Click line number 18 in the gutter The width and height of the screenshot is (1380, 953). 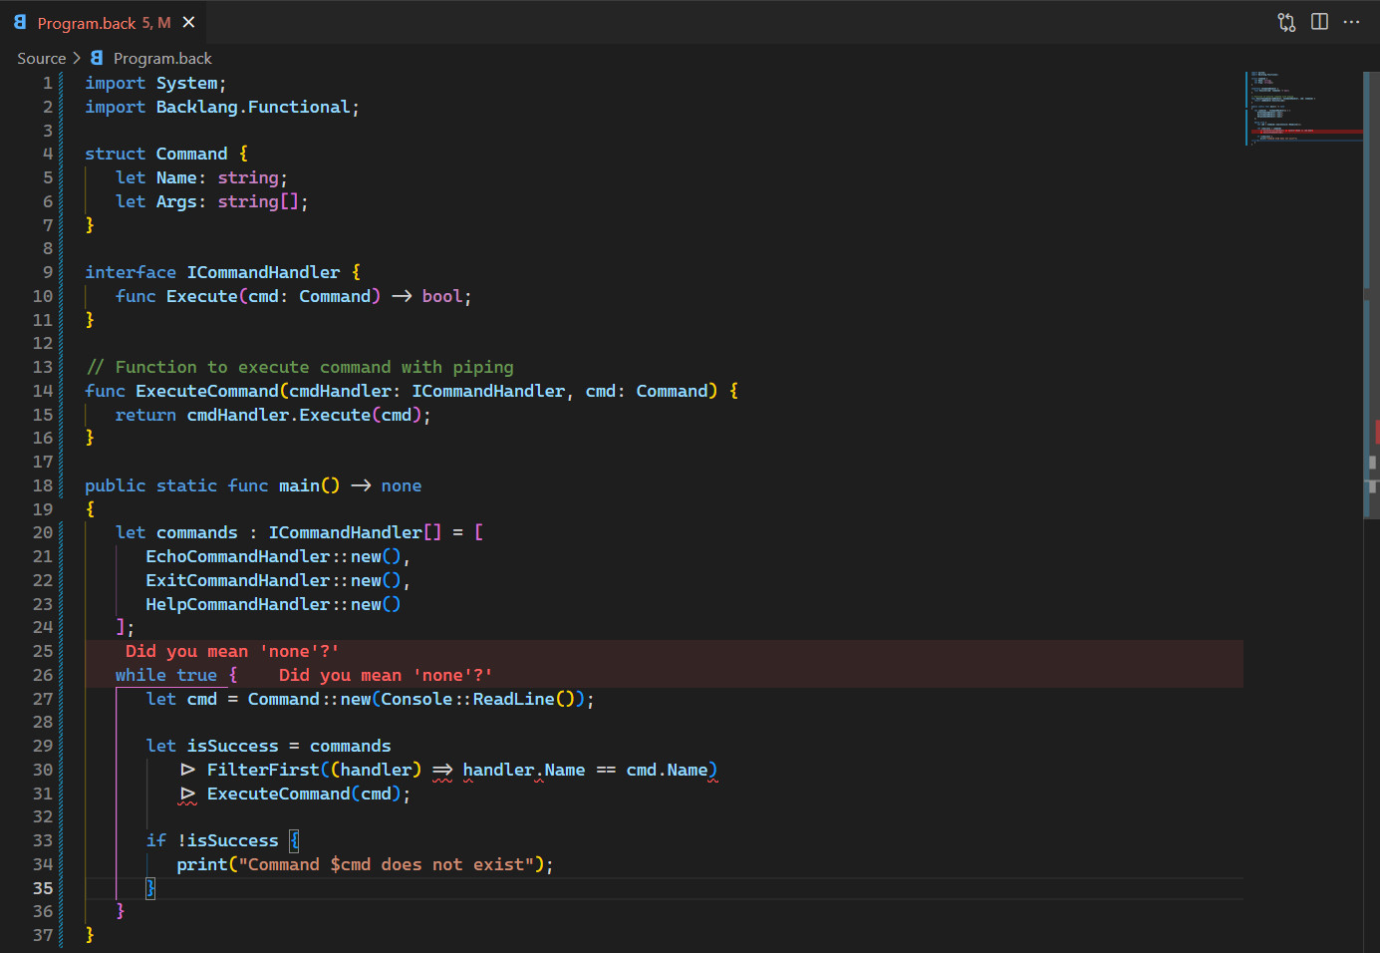(42, 485)
